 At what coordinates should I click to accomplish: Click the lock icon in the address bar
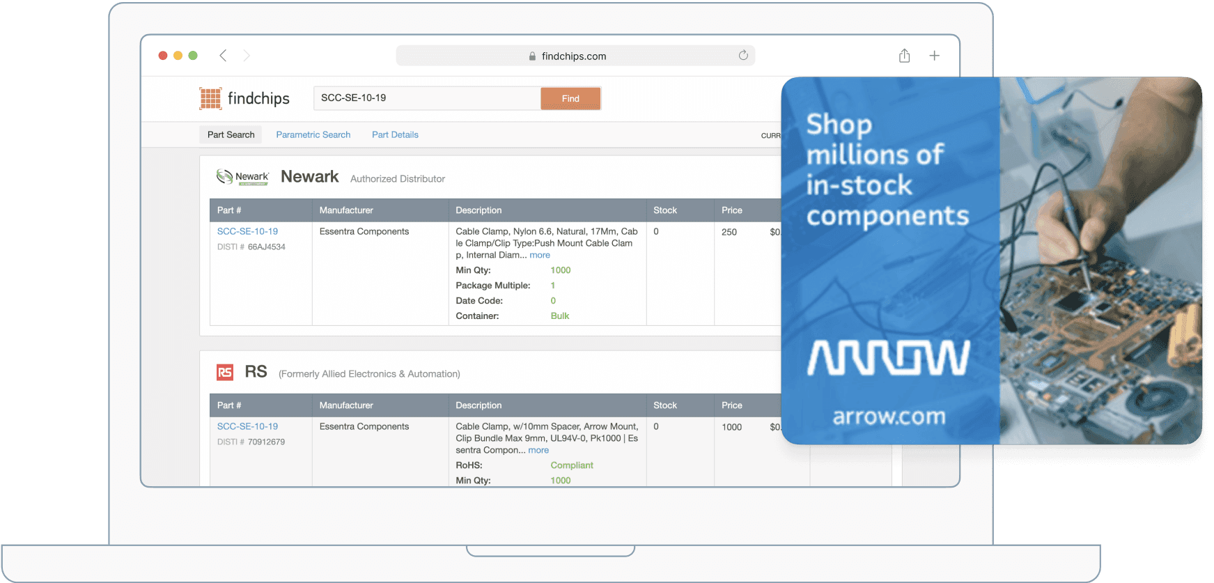(532, 56)
